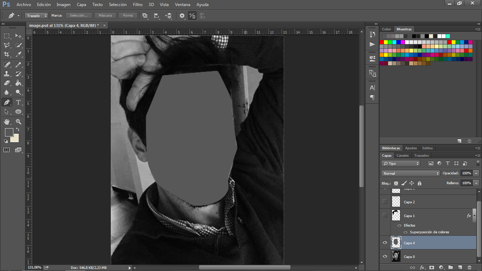
Task: Click the Forma button
Action: [x=128, y=16]
